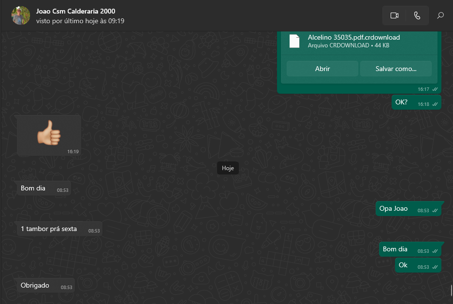Viewport: 453px width, 304px height.
Task: Click Joao's profile picture avatar
Action: (x=20, y=15)
